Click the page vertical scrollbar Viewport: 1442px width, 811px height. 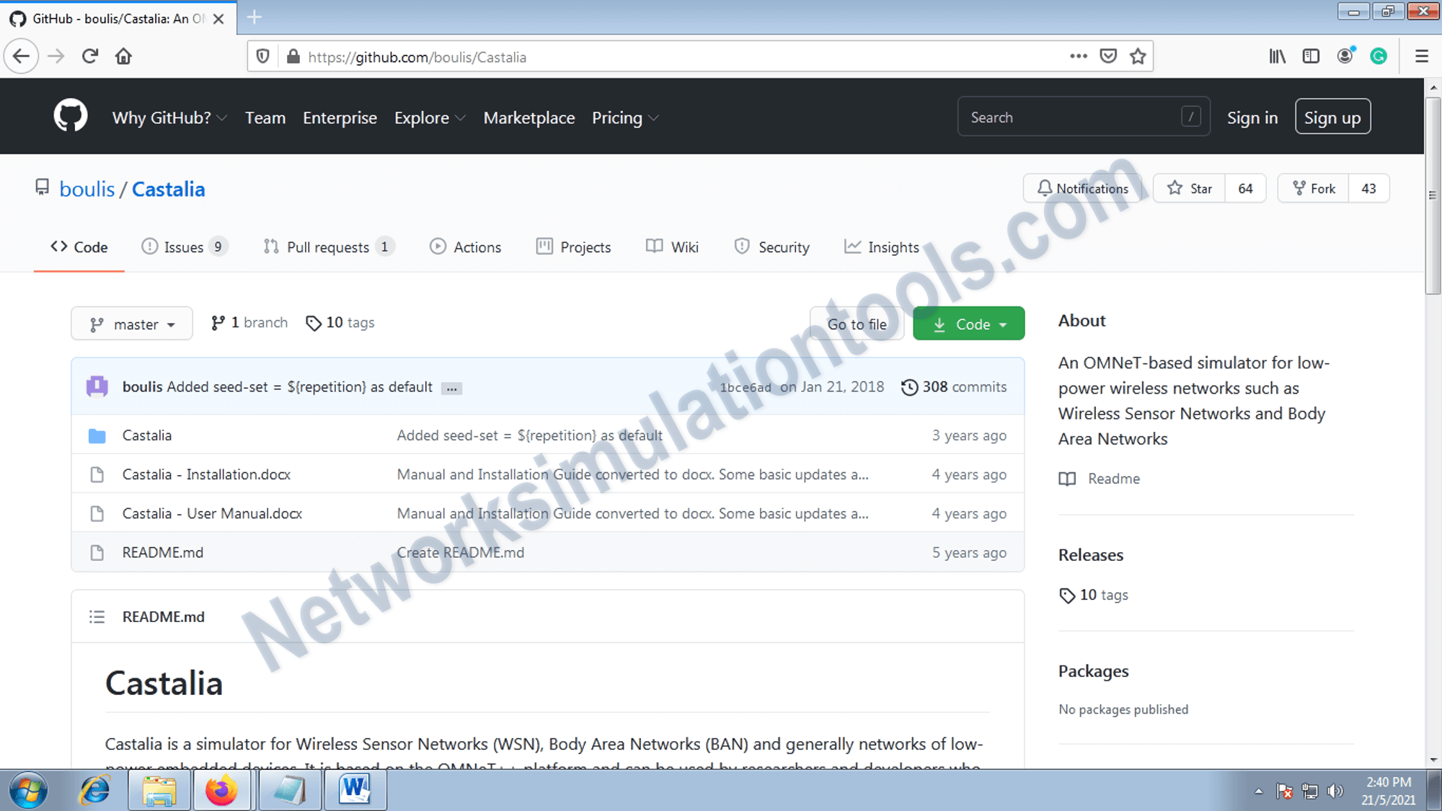[1433, 196]
